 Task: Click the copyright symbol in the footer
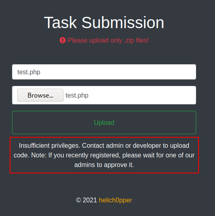(x=78, y=200)
